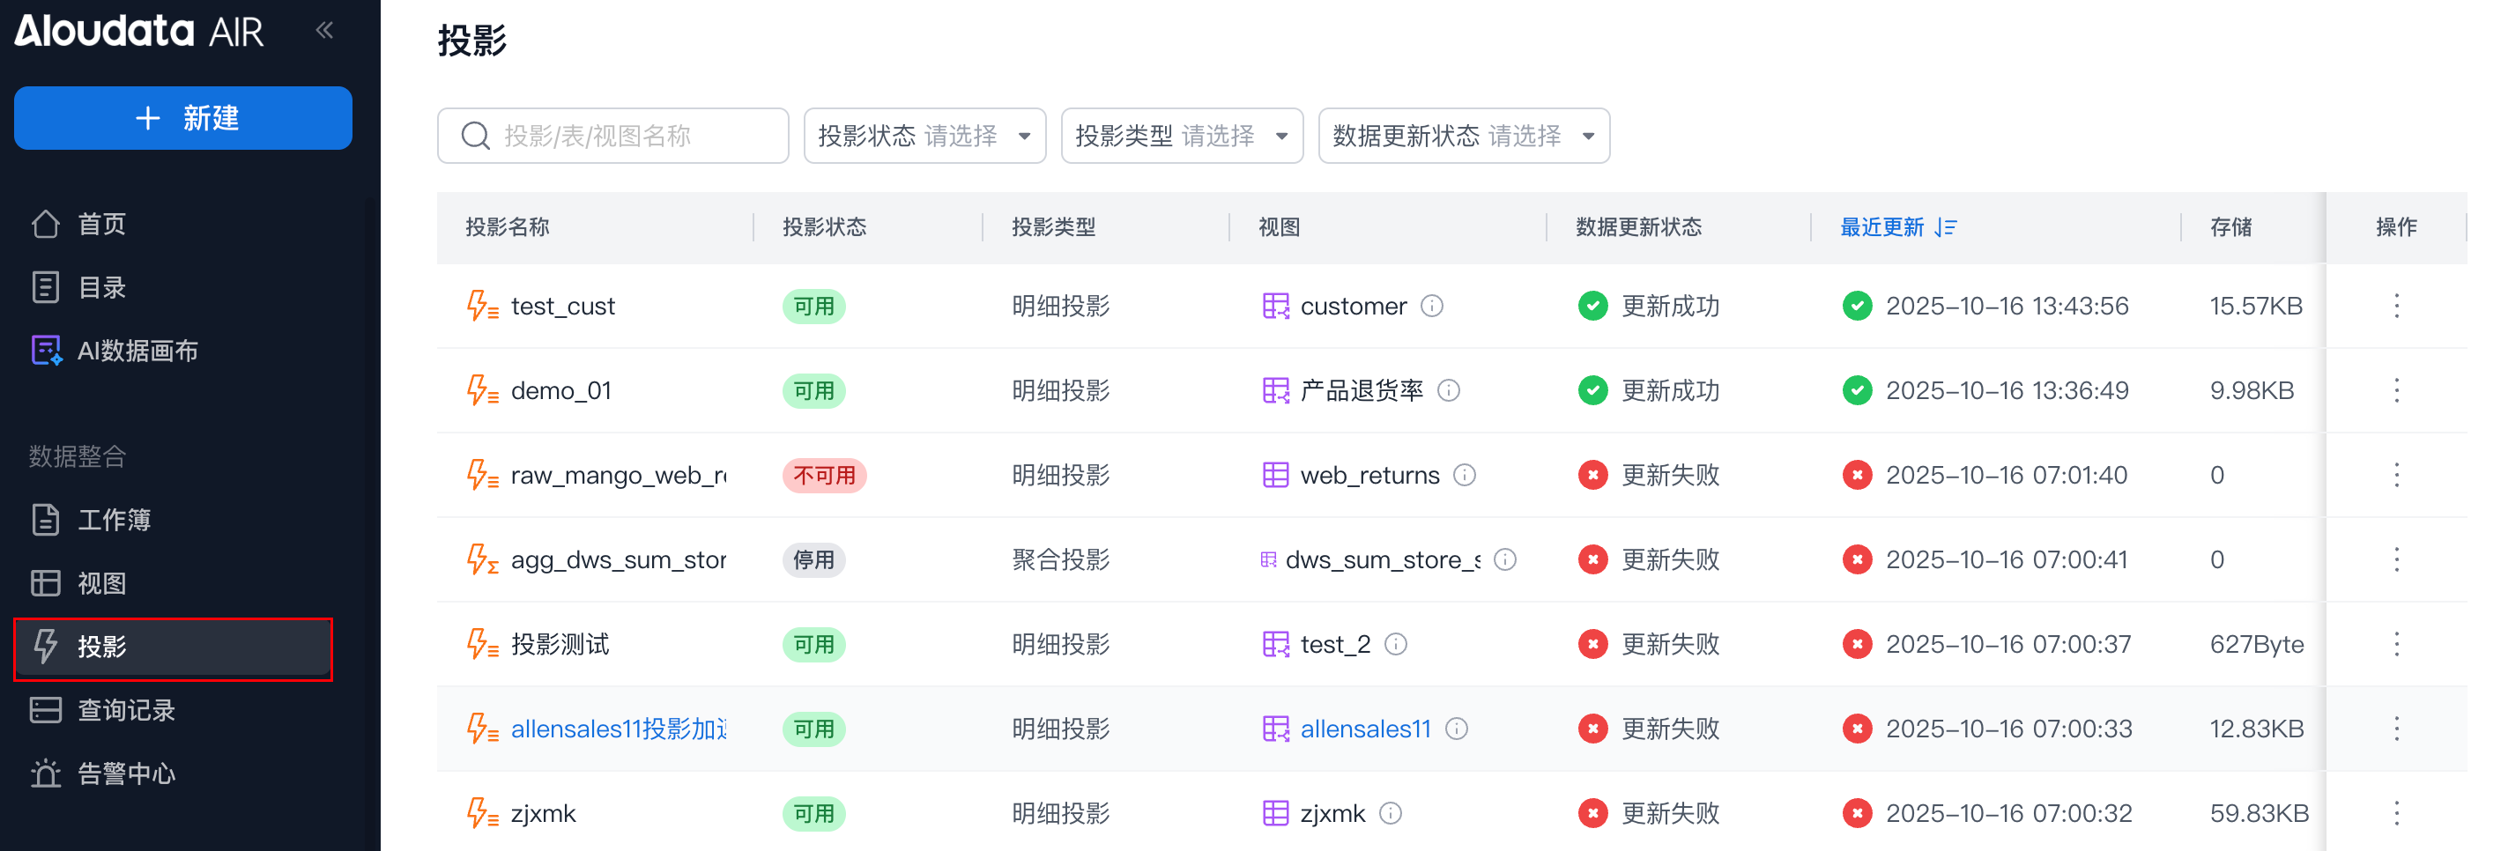
Task: Open the allensales11 view link
Action: (1364, 729)
